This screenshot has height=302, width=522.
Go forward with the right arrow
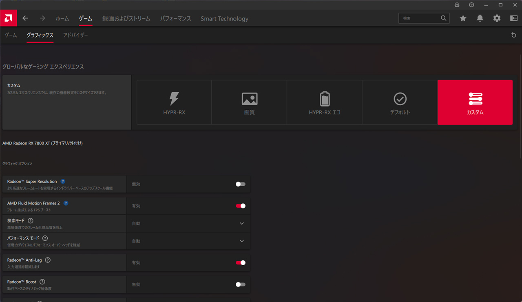(42, 18)
